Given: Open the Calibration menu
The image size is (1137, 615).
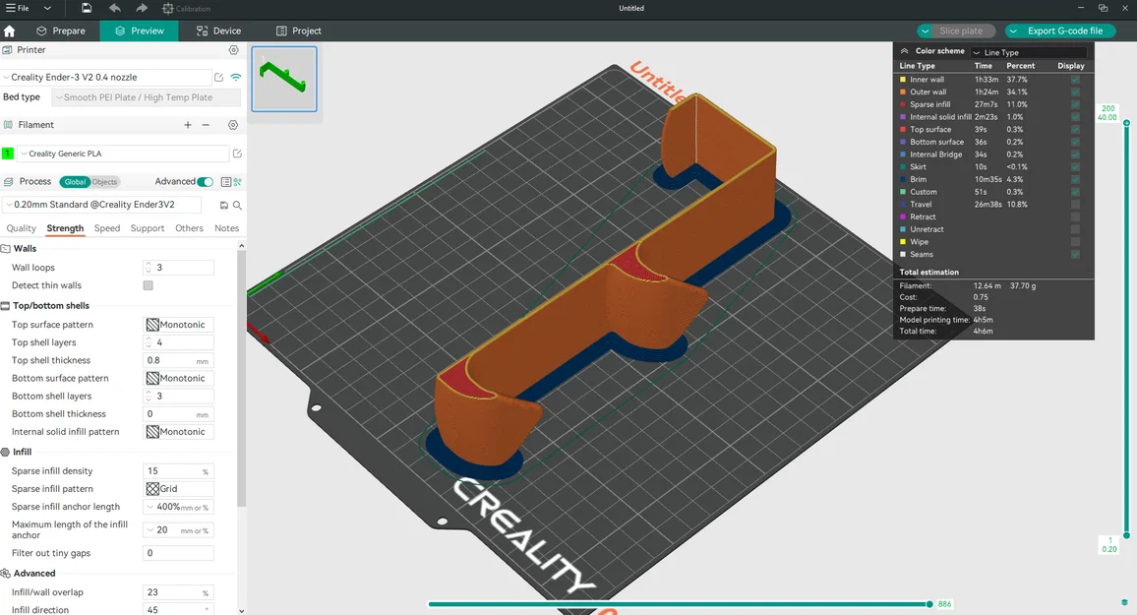Looking at the screenshot, I should [x=186, y=9].
